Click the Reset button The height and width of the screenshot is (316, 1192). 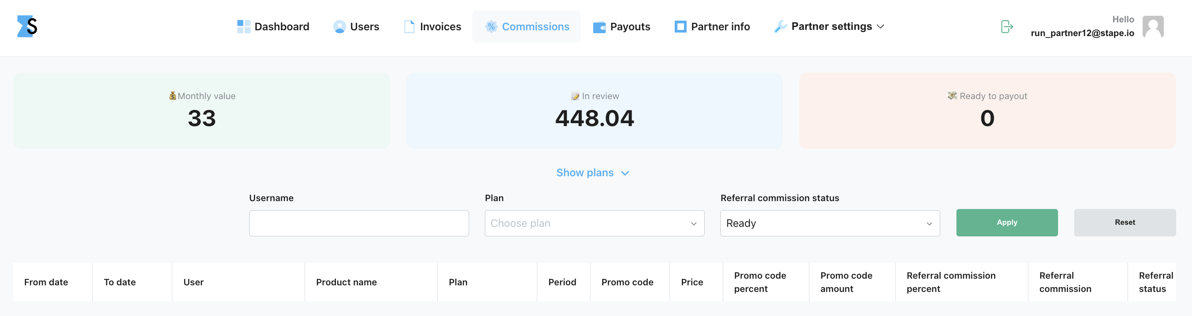pos(1124,223)
